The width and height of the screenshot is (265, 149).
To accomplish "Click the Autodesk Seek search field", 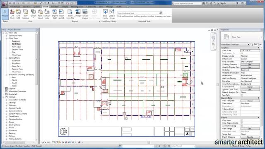I will pyautogui.click(x=138, y=13).
